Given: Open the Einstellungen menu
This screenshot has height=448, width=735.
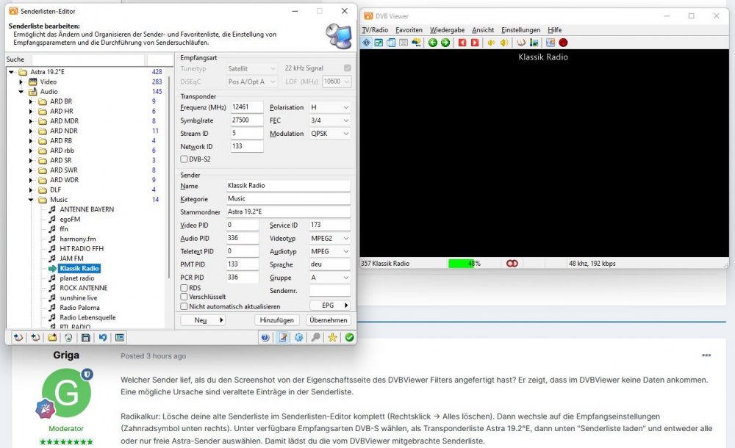Looking at the screenshot, I should coord(520,30).
